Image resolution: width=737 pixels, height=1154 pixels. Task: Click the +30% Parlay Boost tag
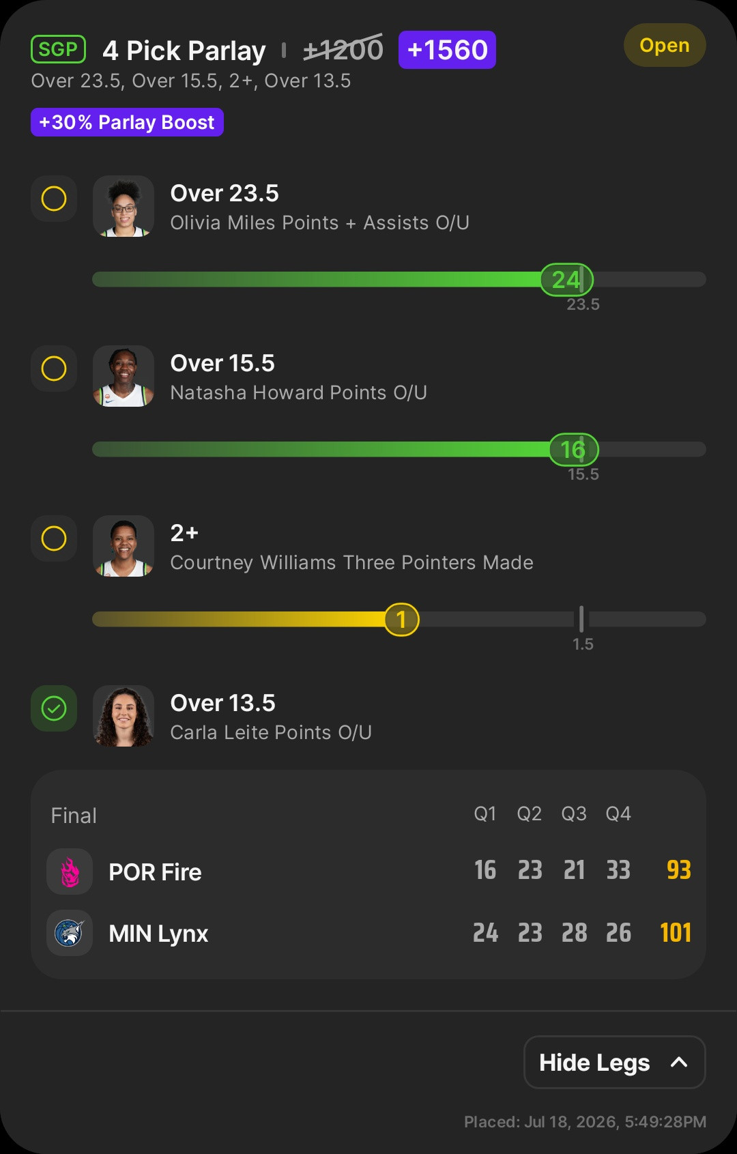[x=127, y=122]
